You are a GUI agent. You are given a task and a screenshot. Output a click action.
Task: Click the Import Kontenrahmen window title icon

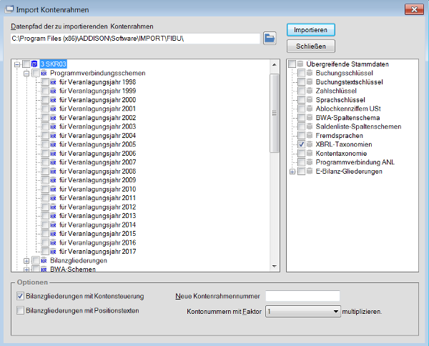click(9, 9)
